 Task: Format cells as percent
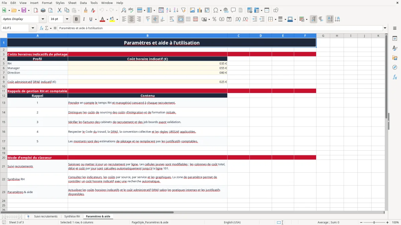[214, 19]
